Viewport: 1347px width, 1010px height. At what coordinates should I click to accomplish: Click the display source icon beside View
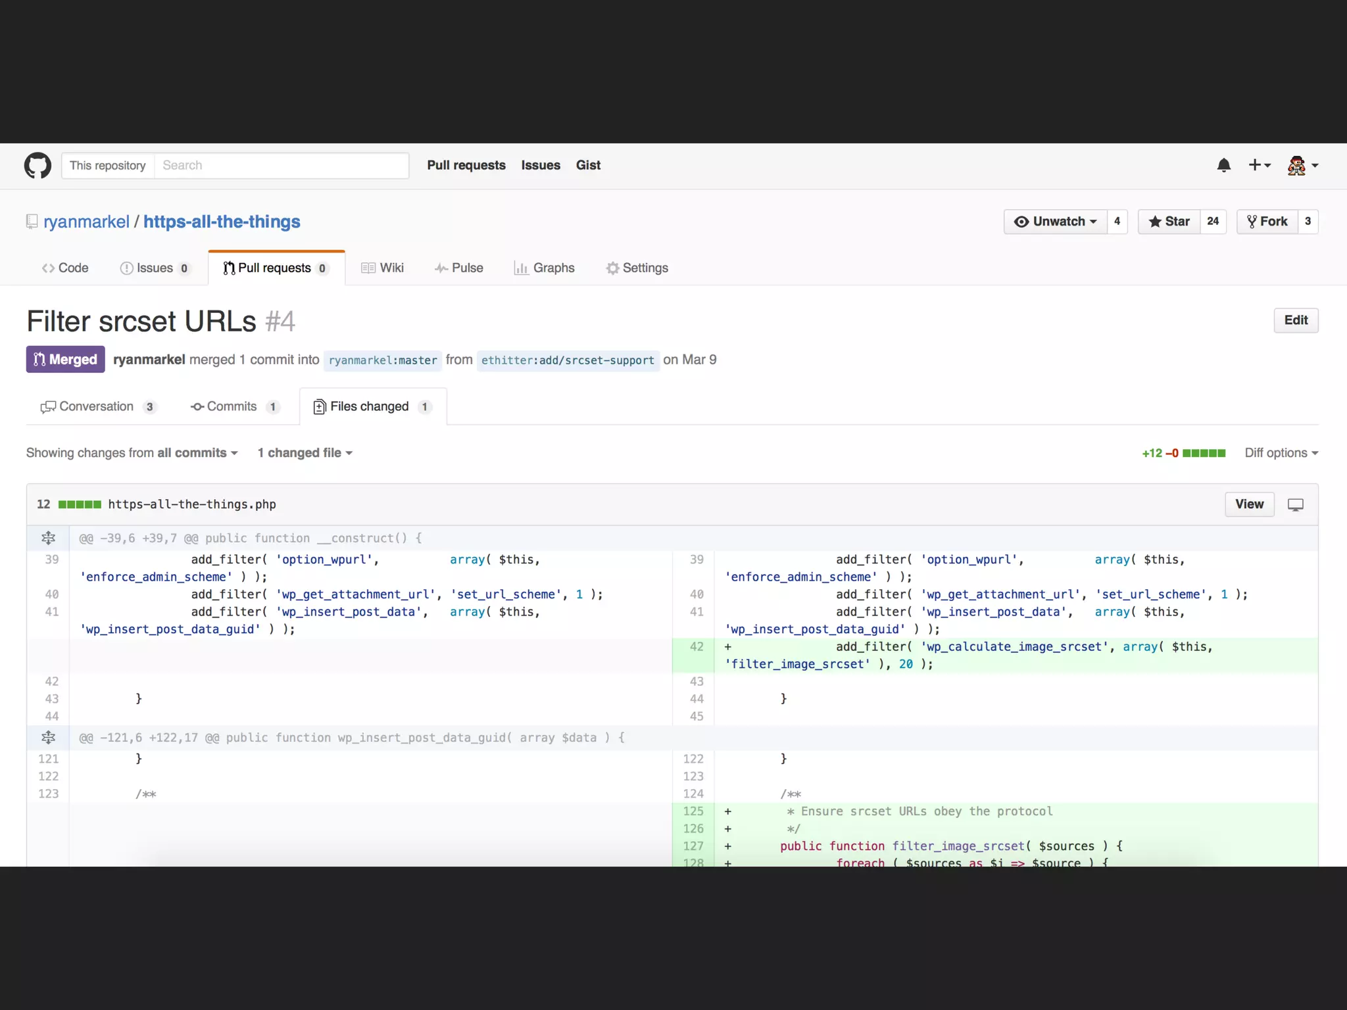point(1295,504)
